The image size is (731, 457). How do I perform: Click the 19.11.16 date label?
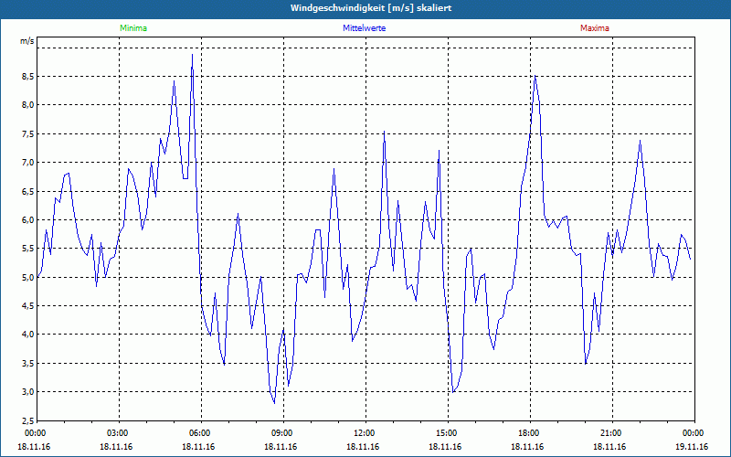click(x=692, y=447)
